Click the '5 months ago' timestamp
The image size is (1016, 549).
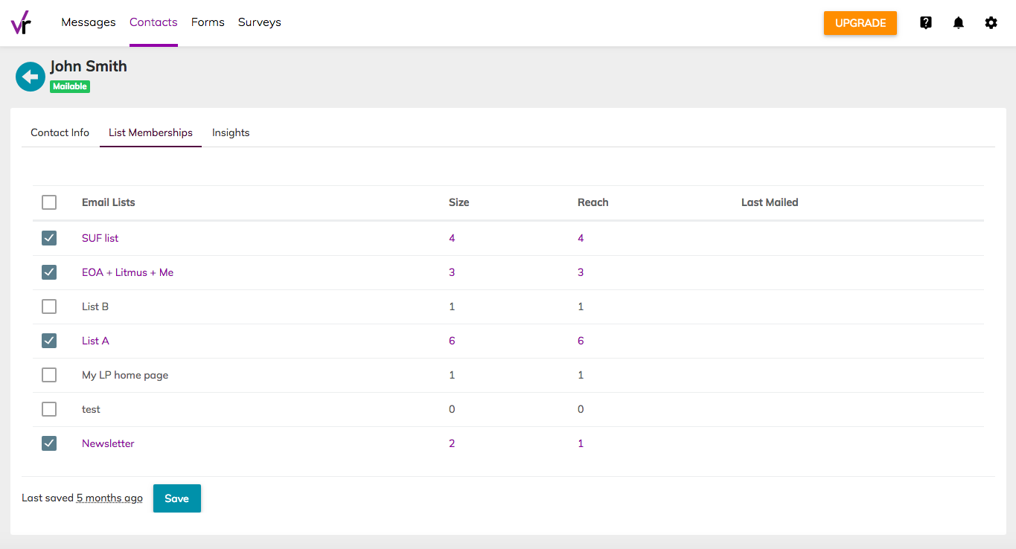(x=109, y=498)
